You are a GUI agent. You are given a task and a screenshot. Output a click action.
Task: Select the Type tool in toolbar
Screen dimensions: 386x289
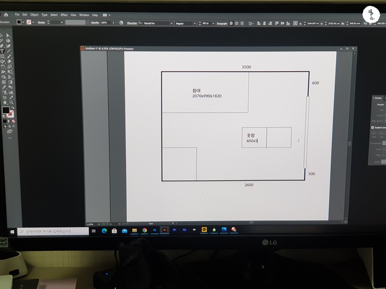2,51
